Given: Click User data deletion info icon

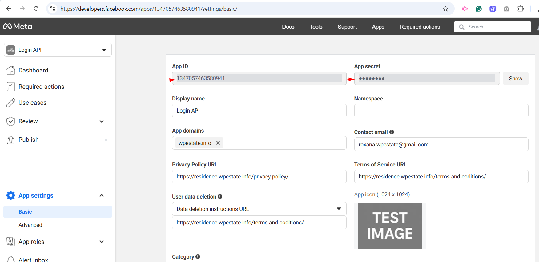Looking at the screenshot, I should click(x=220, y=196).
